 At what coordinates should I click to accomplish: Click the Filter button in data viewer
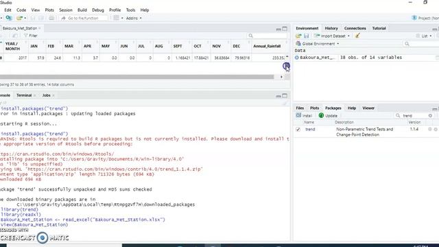[x=30, y=36]
